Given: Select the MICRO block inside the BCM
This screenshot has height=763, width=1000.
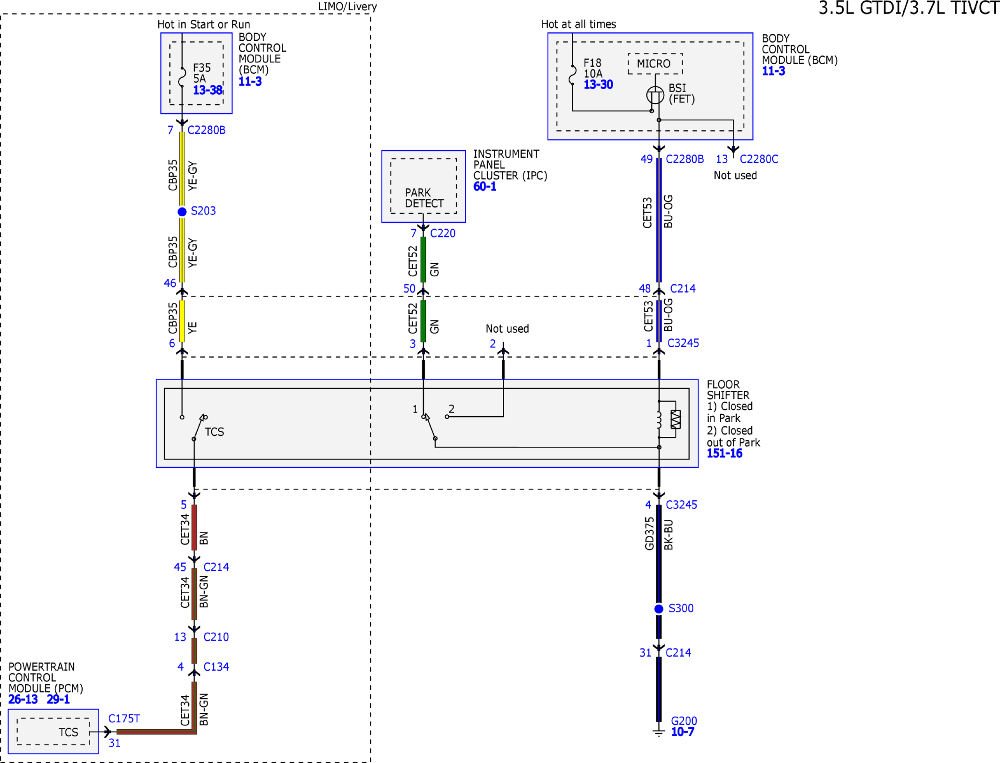Looking at the screenshot, I should (x=655, y=64).
